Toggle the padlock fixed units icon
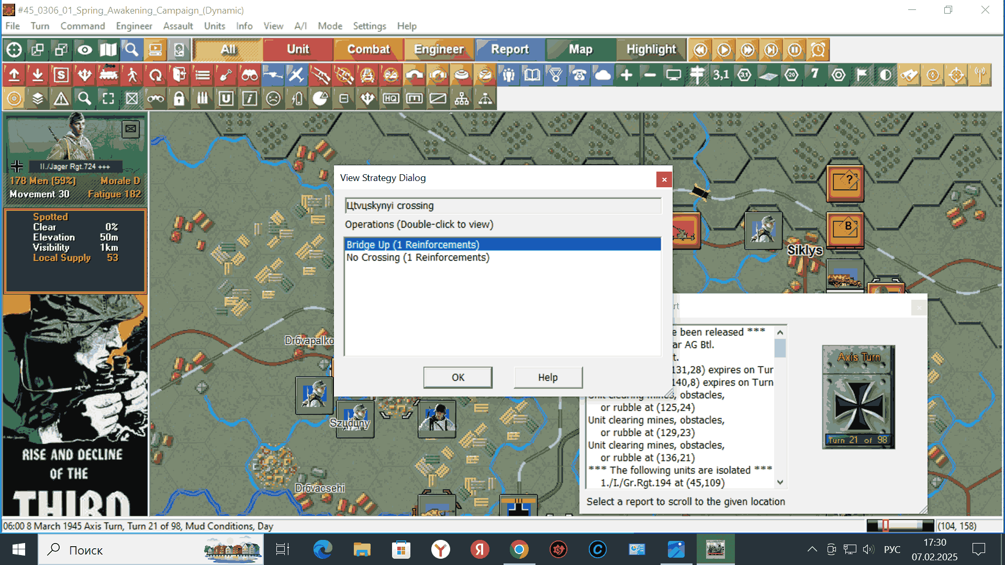Screen dimensions: 1005x565 tap(179, 99)
